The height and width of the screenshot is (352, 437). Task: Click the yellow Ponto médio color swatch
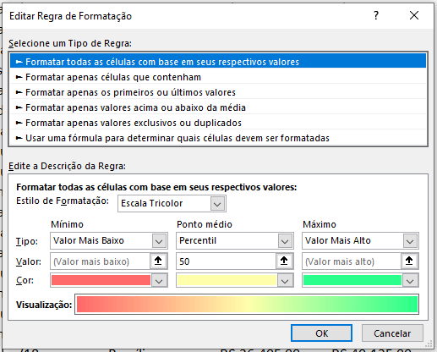pyautogui.click(x=227, y=280)
